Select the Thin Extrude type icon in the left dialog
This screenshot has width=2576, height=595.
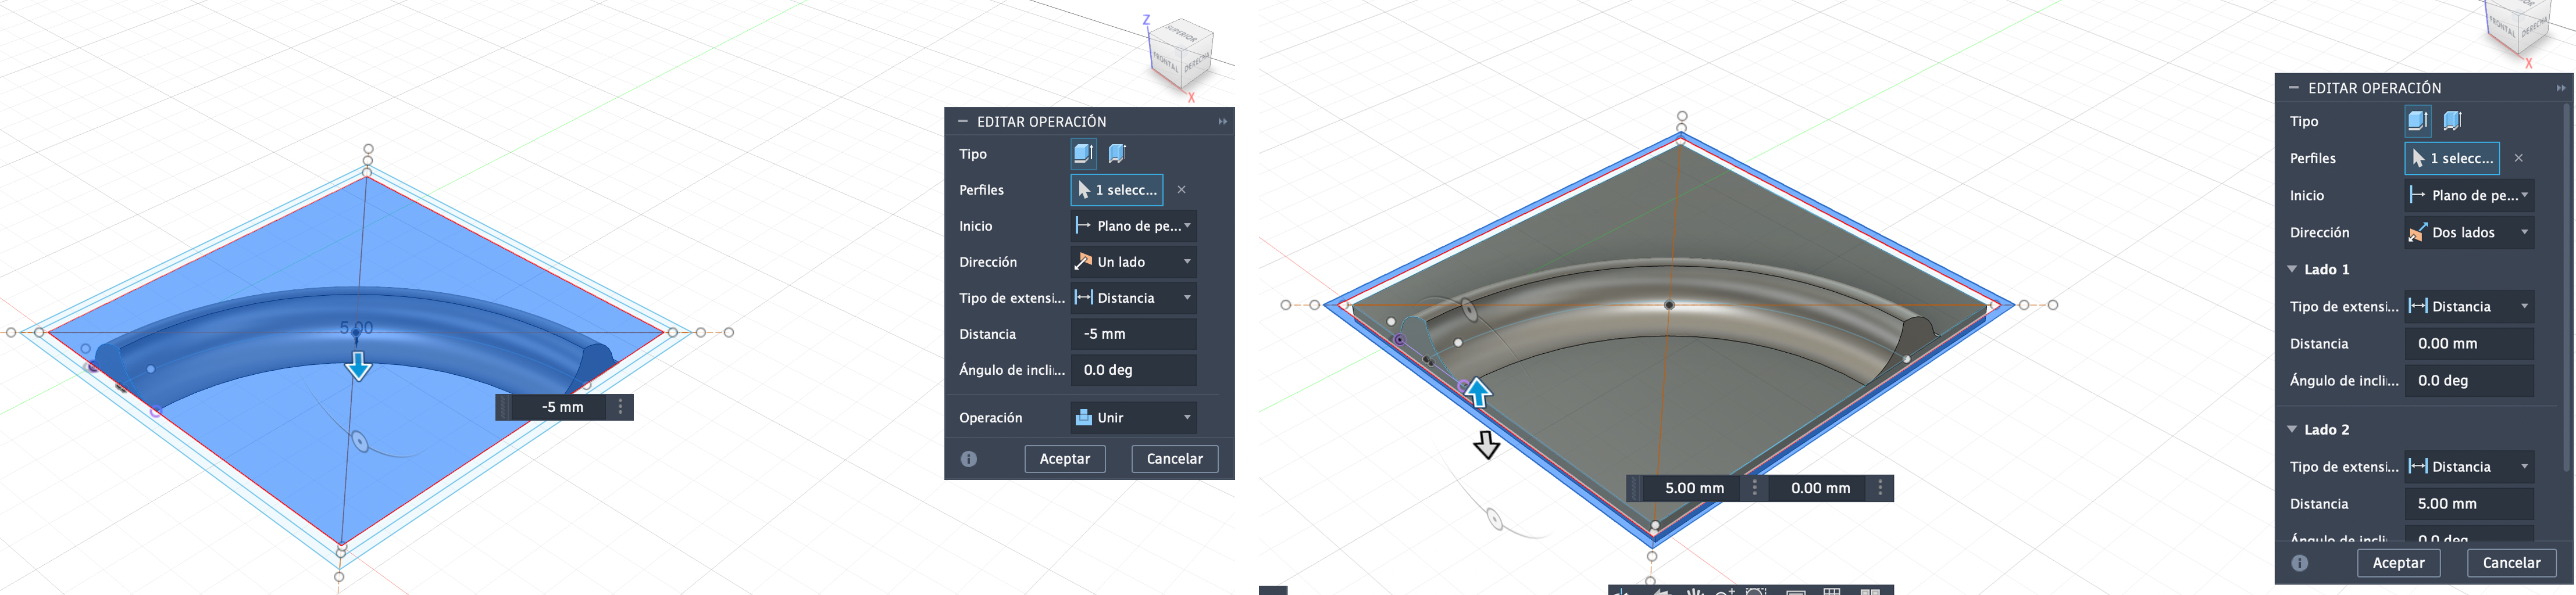click(x=1117, y=154)
